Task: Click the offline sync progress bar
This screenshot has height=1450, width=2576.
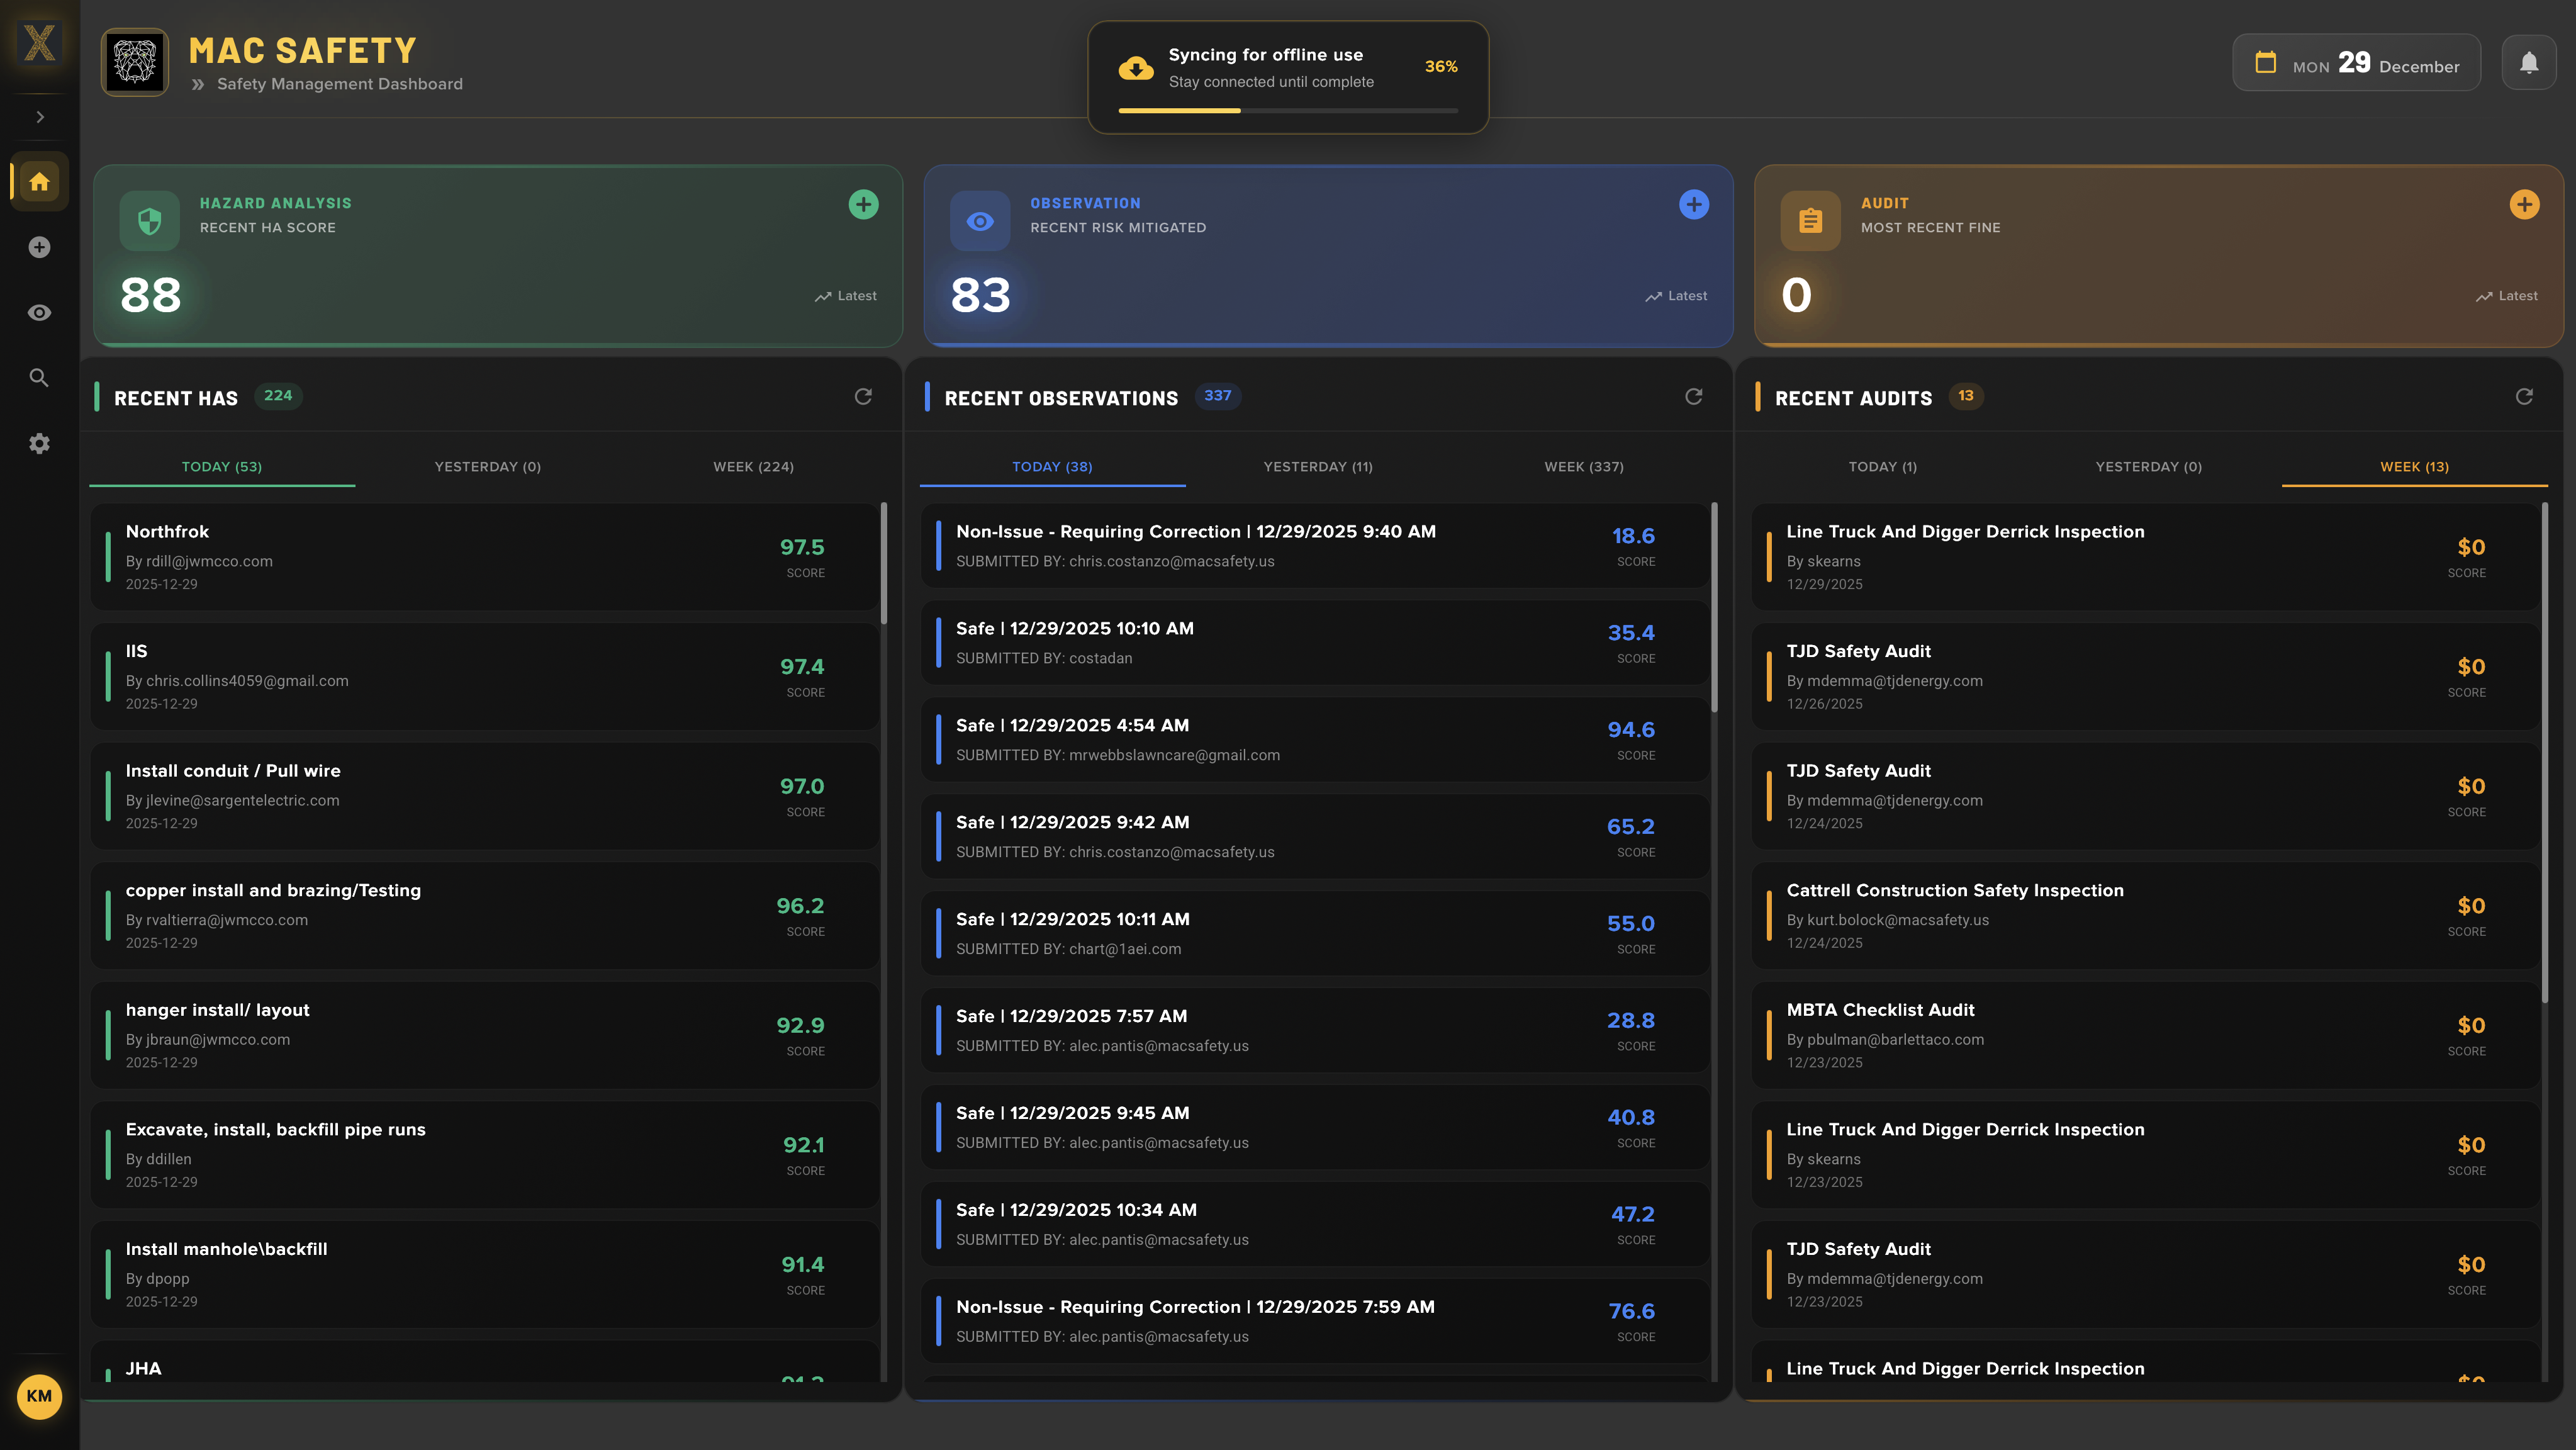Action: (1287, 111)
